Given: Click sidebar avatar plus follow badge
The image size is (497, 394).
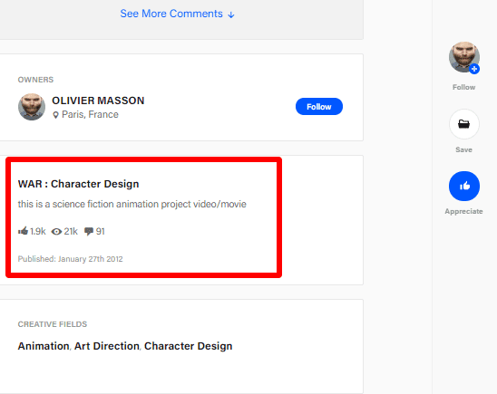Looking at the screenshot, I should pyautogui.click(x=474, y=69).
